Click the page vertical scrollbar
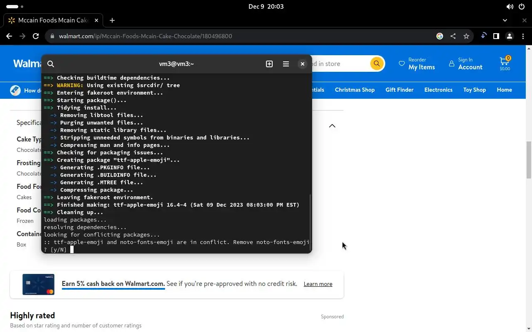Image resolution: width=532 pixels, height=332 pixels. pyautogui.click(x=529, y=160)
